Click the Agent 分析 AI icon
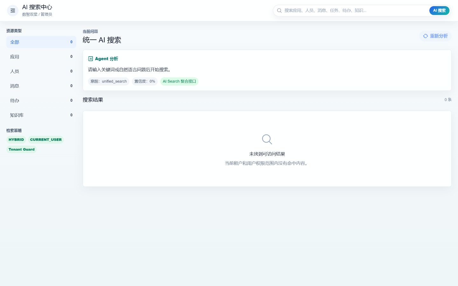Viewport: 458px width, 286px height. (x=91, y=59)
